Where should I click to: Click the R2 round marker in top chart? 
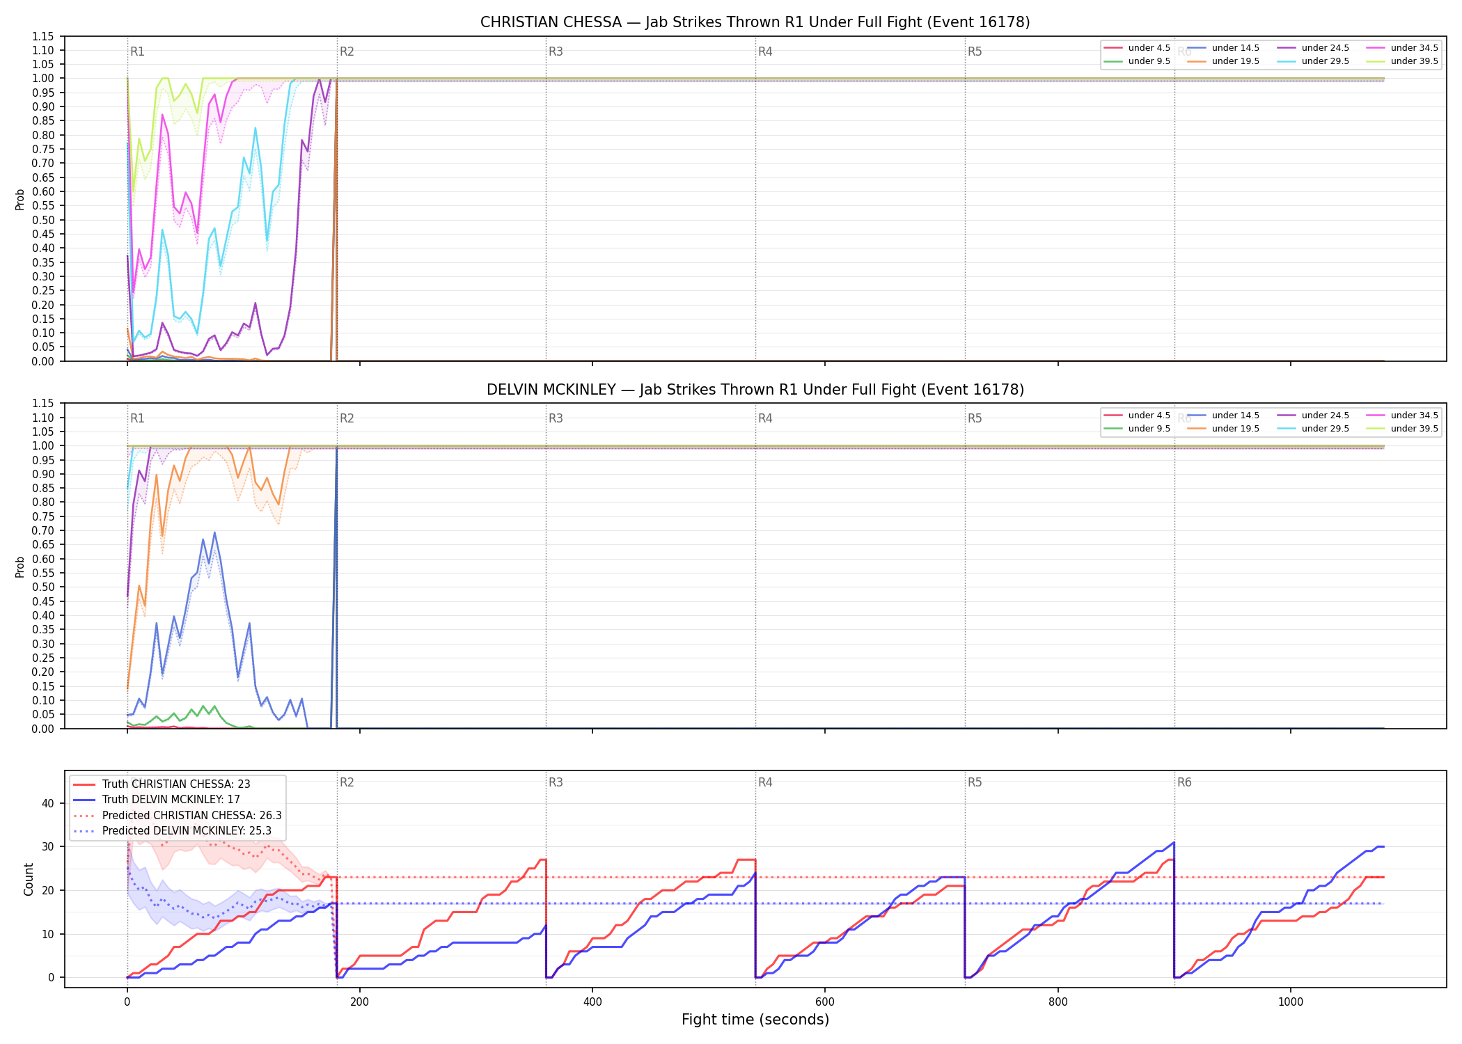(347, 52)
